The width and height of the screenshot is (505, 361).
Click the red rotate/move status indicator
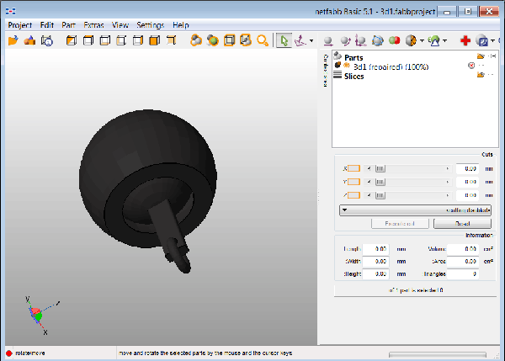8,353
